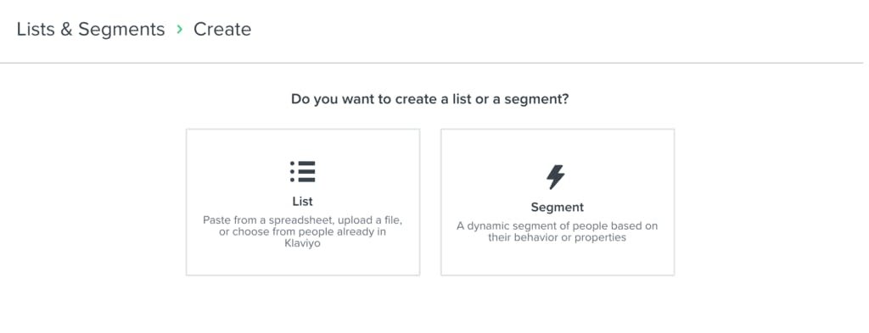Image resolution: width=869 pixels, height=333 pixels.
Task: Click 'or choose from people already in' line
Action: coord(303,232)
